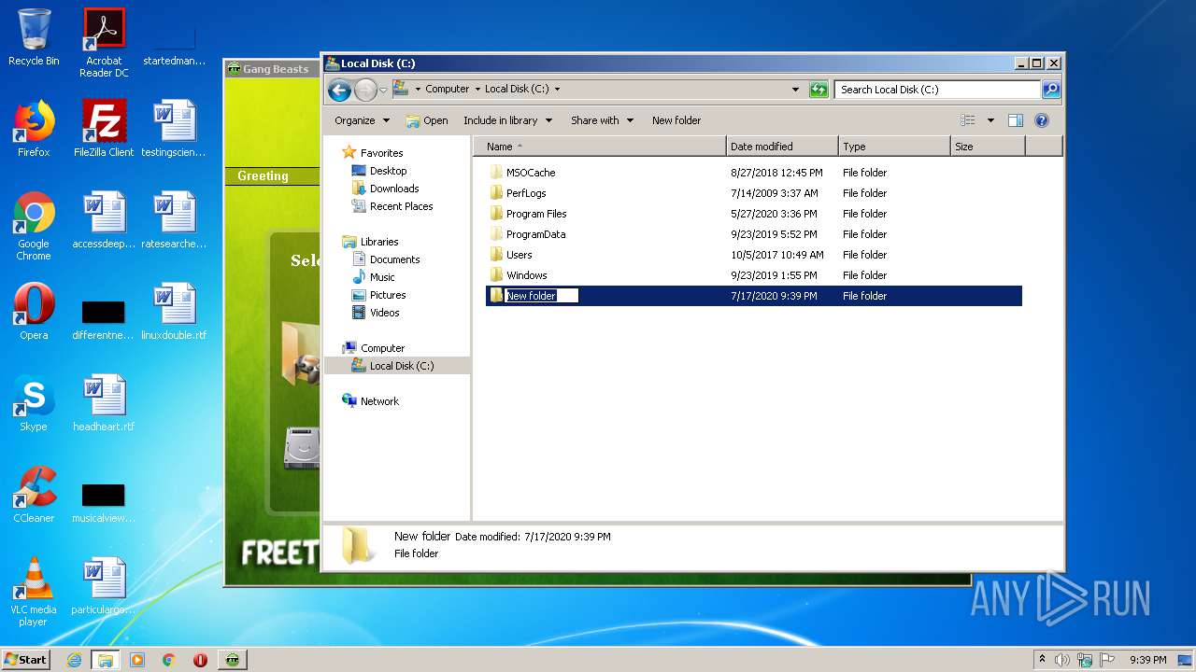Click the Change your view icon

[968, 120]
